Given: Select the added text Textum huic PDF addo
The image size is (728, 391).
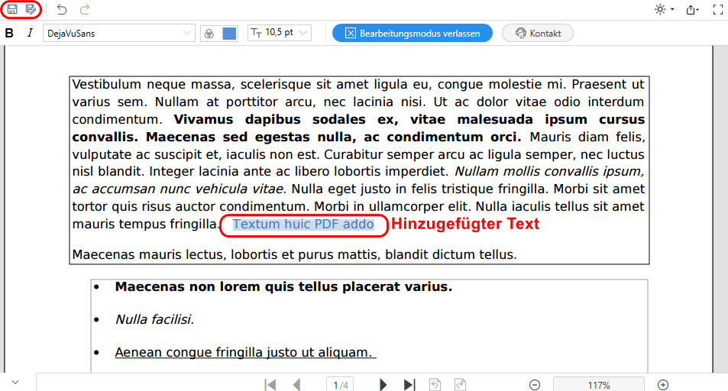Looking at the screenshot, I should coord(303,225).
